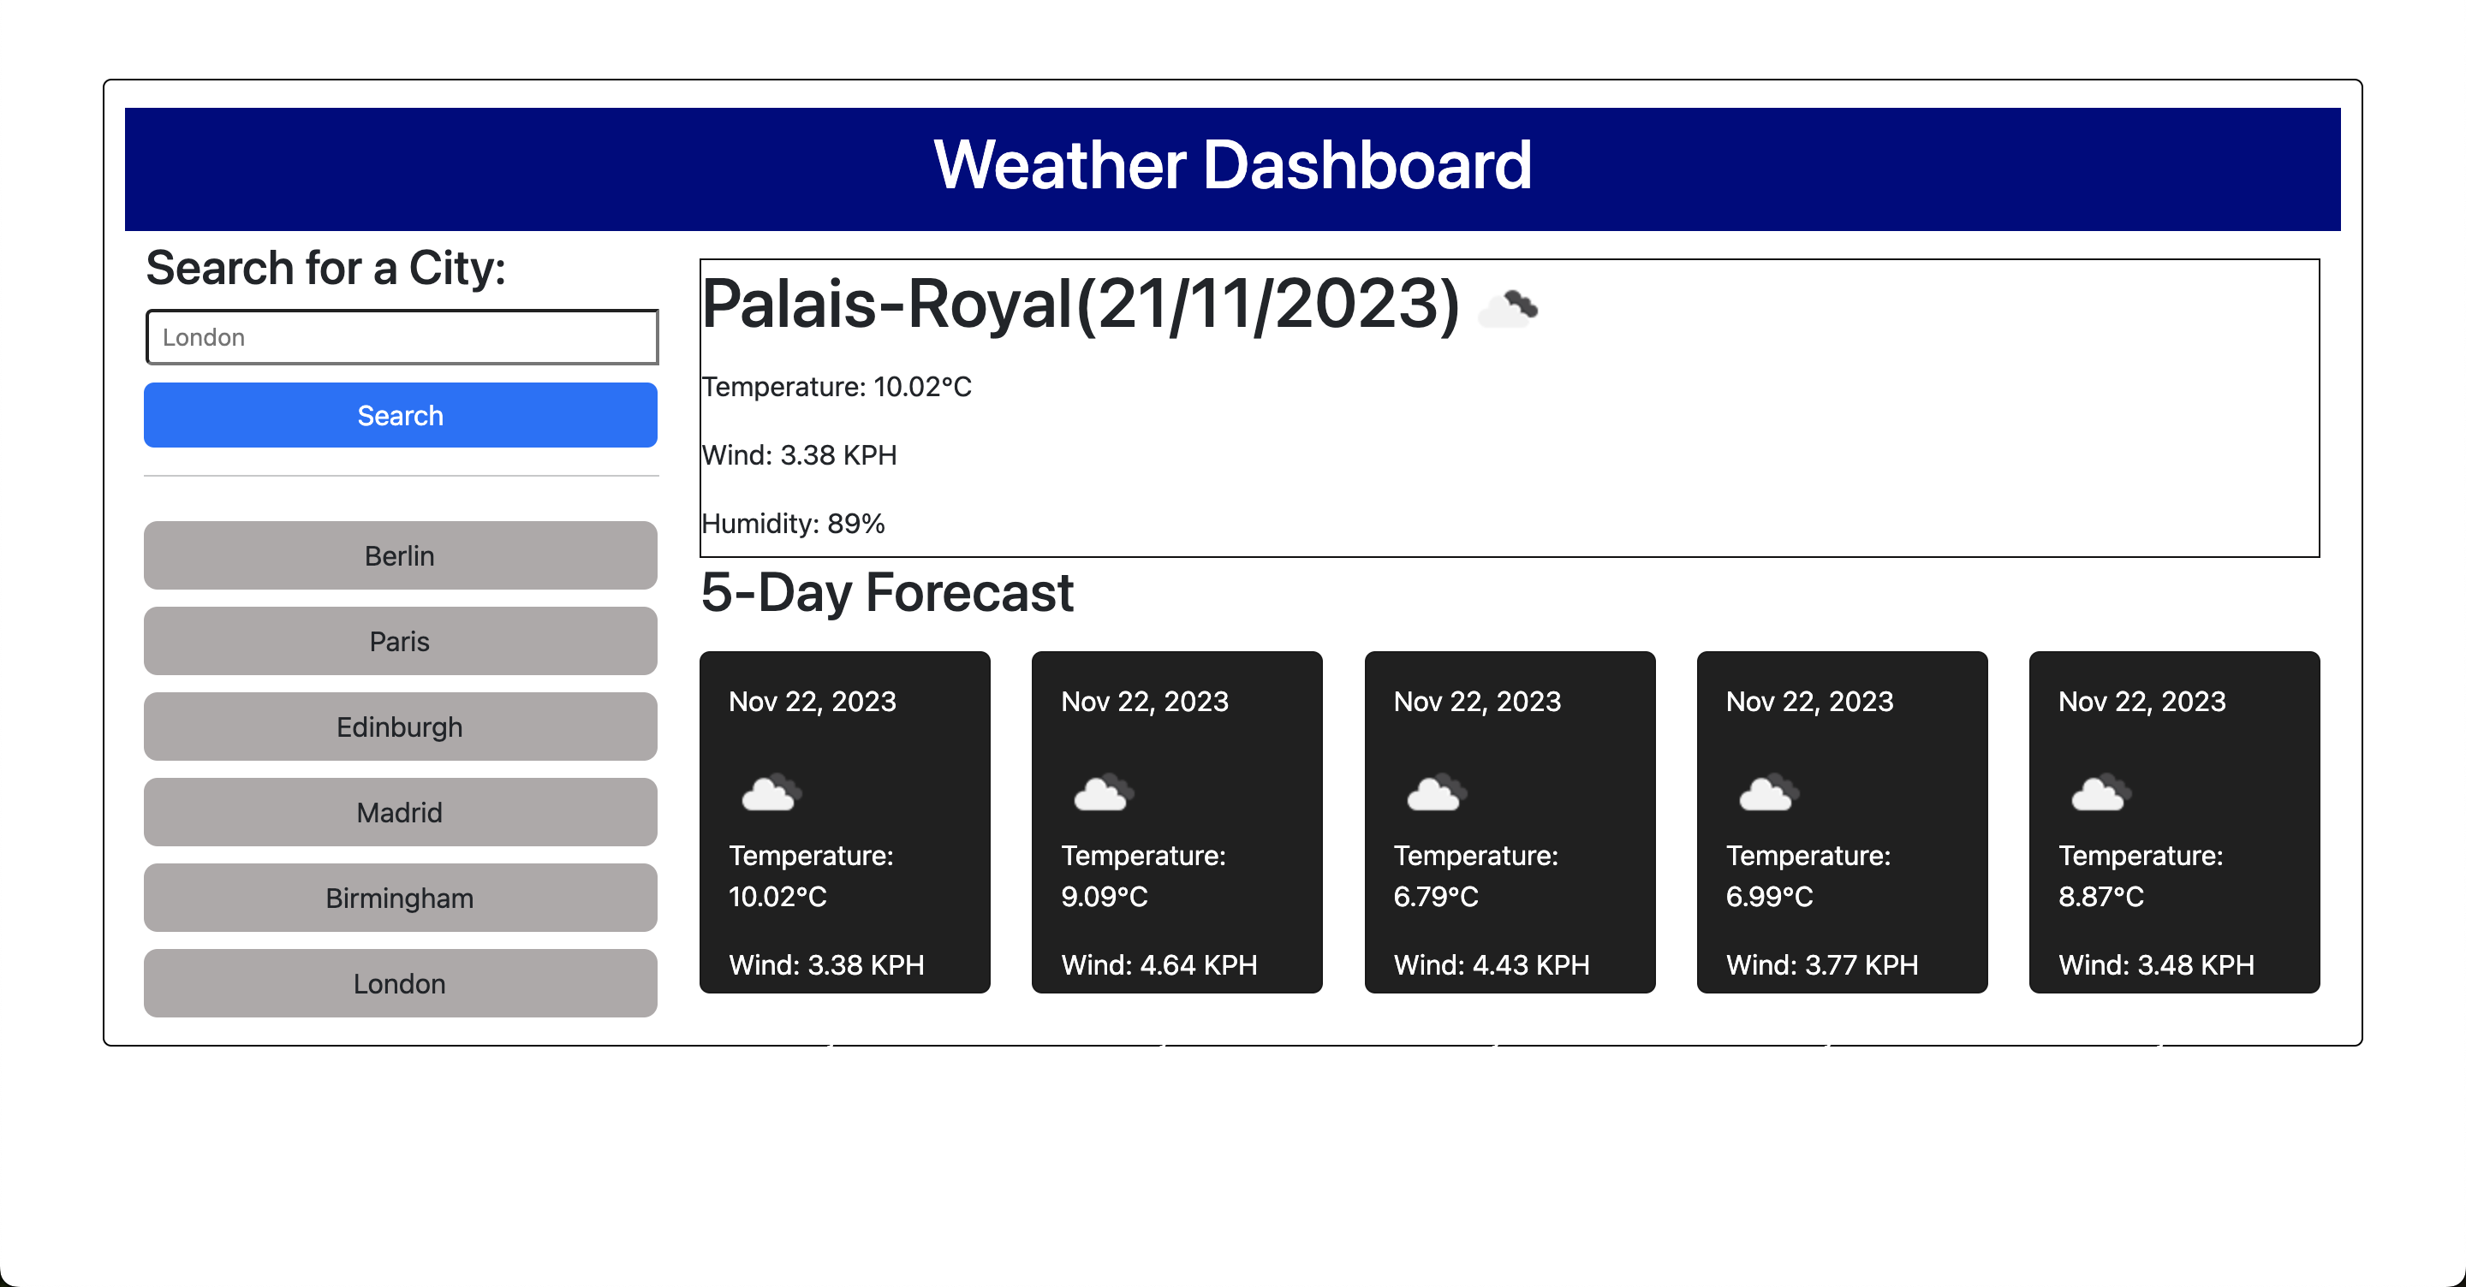Click cloud icon on the 8.87°C forecast card
2466x1287 pixels.
(2101, 792)
